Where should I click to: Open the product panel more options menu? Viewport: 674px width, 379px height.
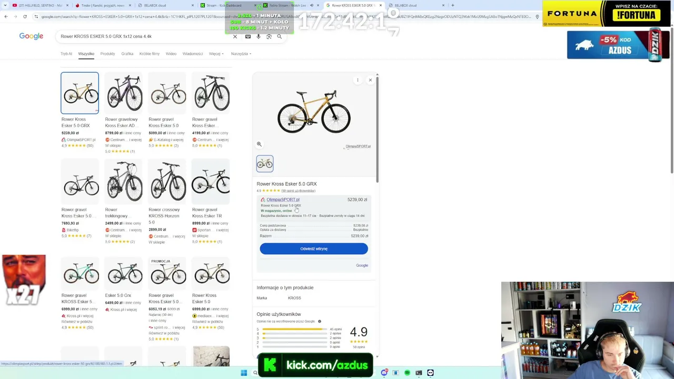pos(358,80)
